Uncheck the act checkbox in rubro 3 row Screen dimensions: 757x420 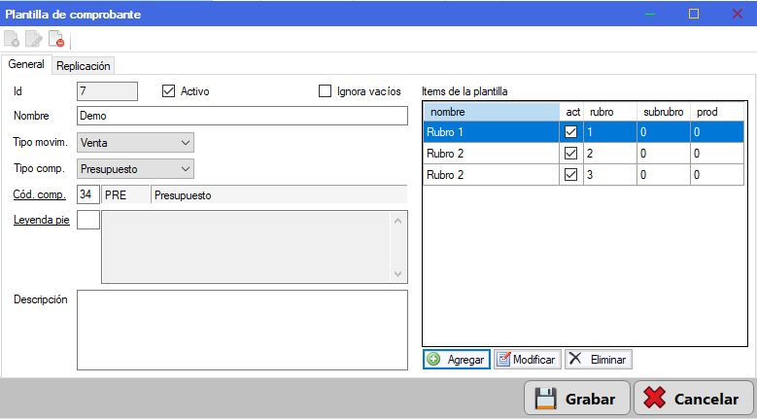pyautogui.click(x=570, y=175)
